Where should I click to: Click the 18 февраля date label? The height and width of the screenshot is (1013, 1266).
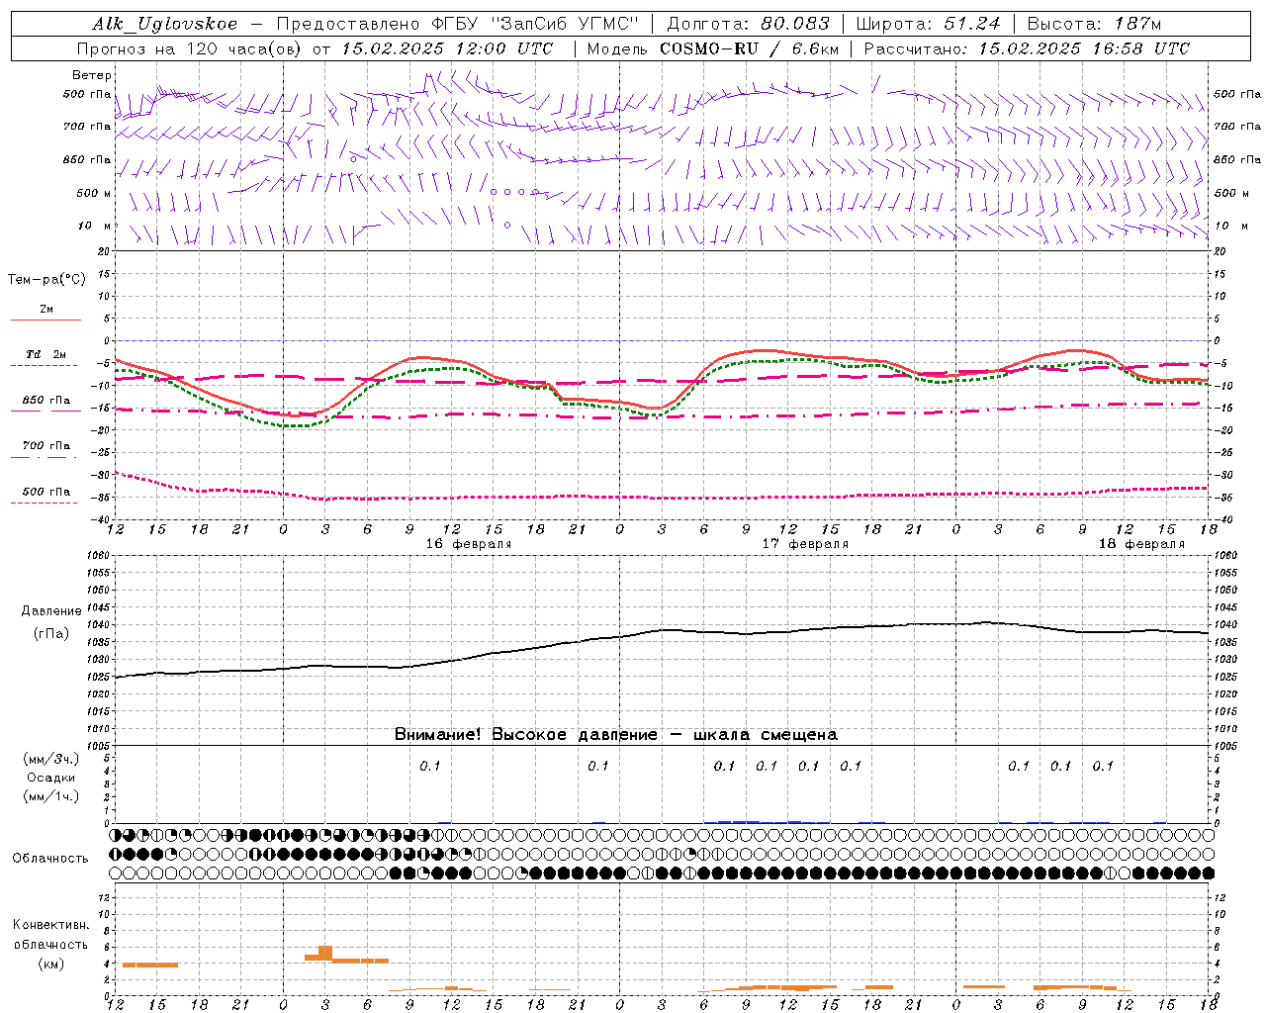[1141, 544]
